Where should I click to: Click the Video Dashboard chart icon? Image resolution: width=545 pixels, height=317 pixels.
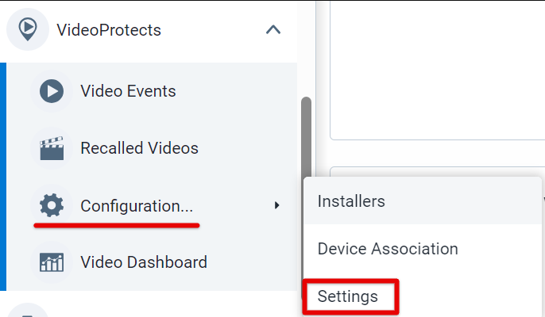tap(52, 262)
